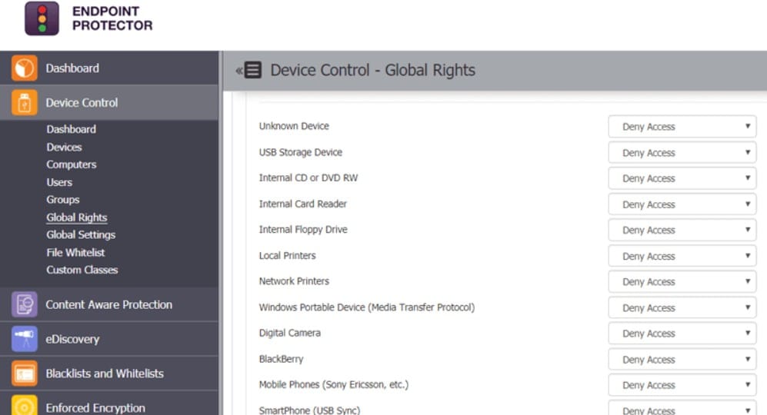
Task: Open Enforced Encryption menu
Action: click(109, 403)
